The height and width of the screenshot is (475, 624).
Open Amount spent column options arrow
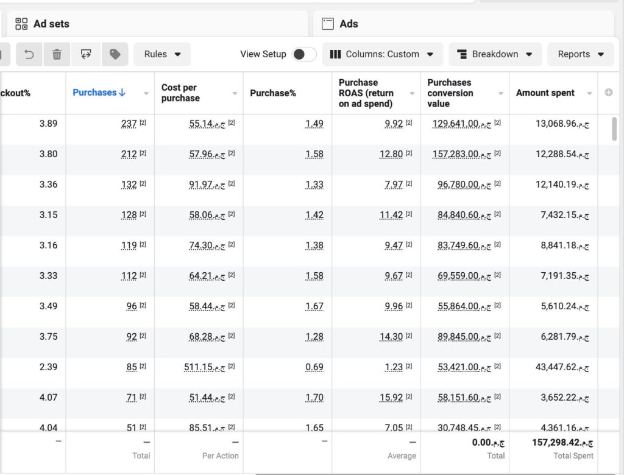click(589, 93)
